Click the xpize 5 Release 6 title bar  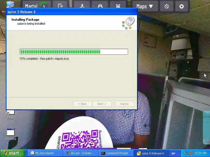(72, 12)
